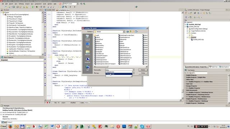Open the History tab below the editor

click(x=87, y=103)
